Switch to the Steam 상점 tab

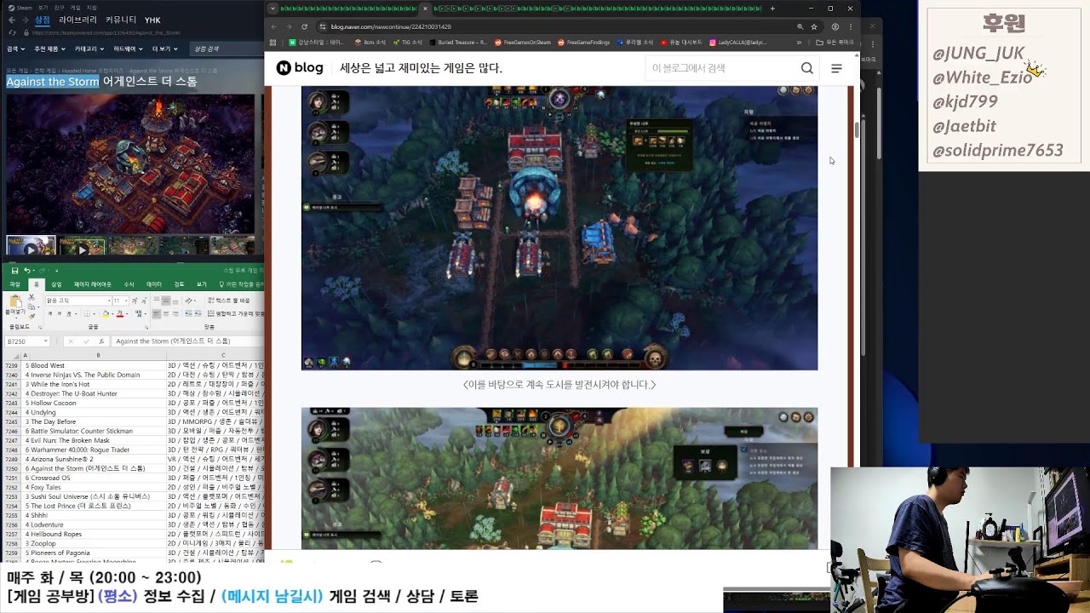pyautogui.click(x=42, y=20)
